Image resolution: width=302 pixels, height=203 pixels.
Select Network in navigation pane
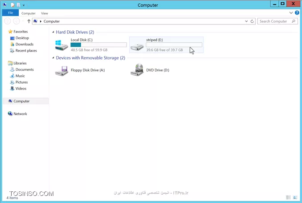(x=20, y=114)
